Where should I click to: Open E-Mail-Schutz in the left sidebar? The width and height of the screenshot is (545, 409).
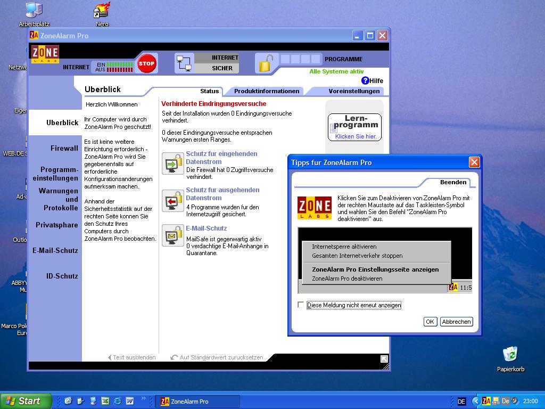pos(55,250)
